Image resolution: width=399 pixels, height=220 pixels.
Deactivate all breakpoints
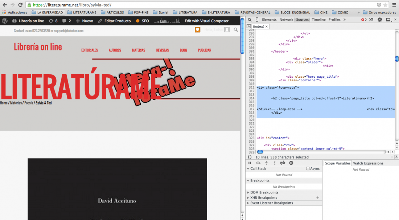click(x=283, y=163)
